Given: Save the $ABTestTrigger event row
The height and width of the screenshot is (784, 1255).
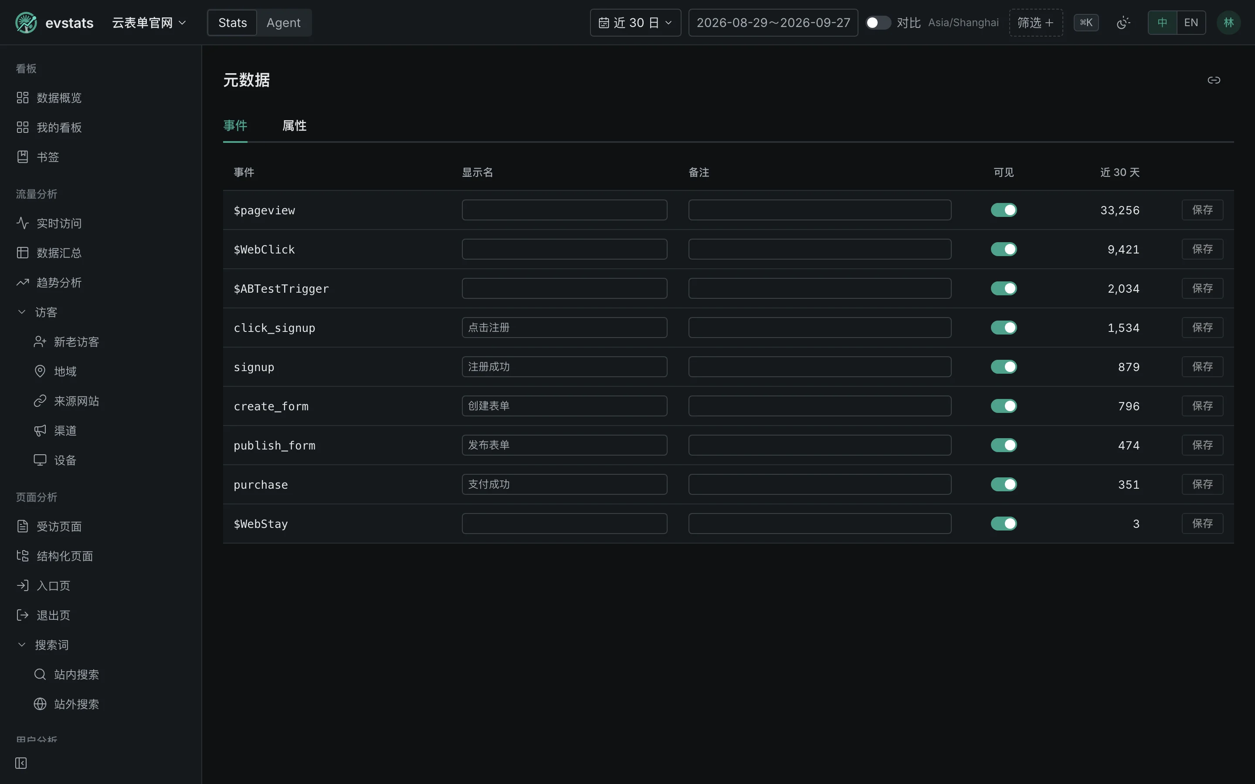Looking at the screenshot, I should (1202, 288).
